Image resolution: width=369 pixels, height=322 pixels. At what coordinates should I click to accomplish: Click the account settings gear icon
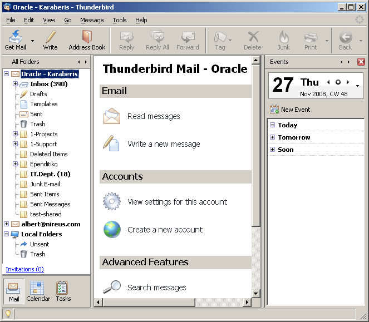(x=112, y=201)
